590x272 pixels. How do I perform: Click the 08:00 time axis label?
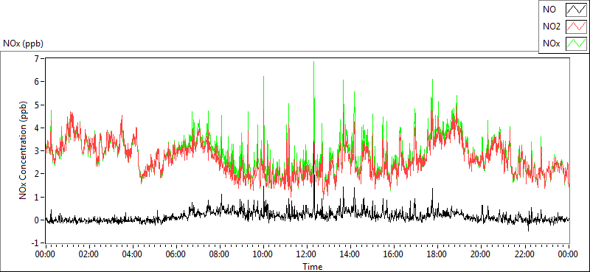point(220,254)
